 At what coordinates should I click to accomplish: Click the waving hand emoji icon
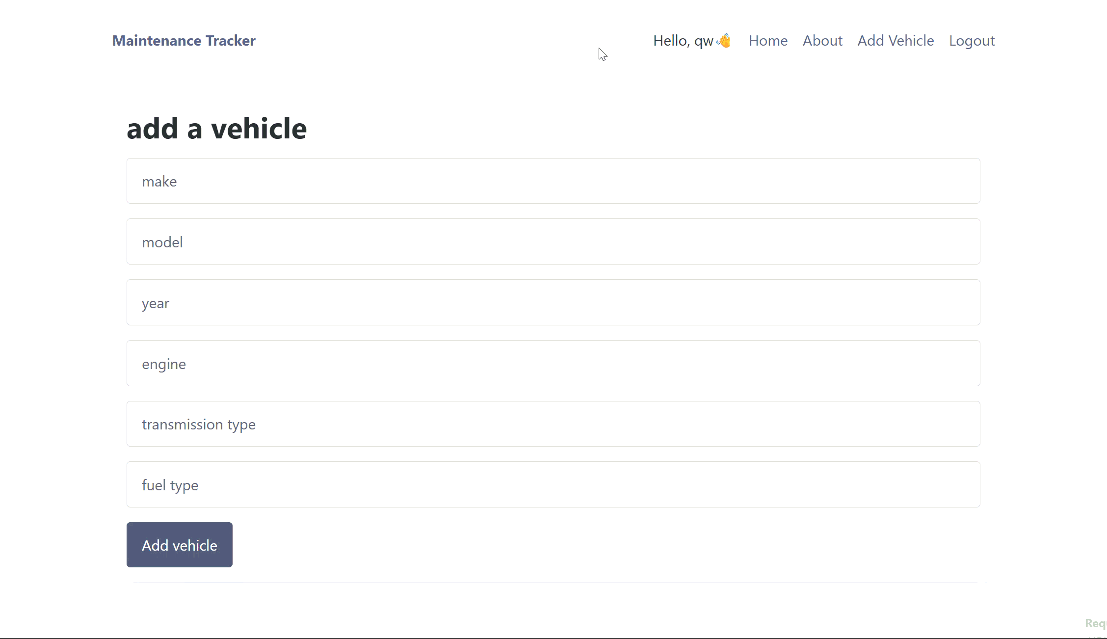click(724, 41)
